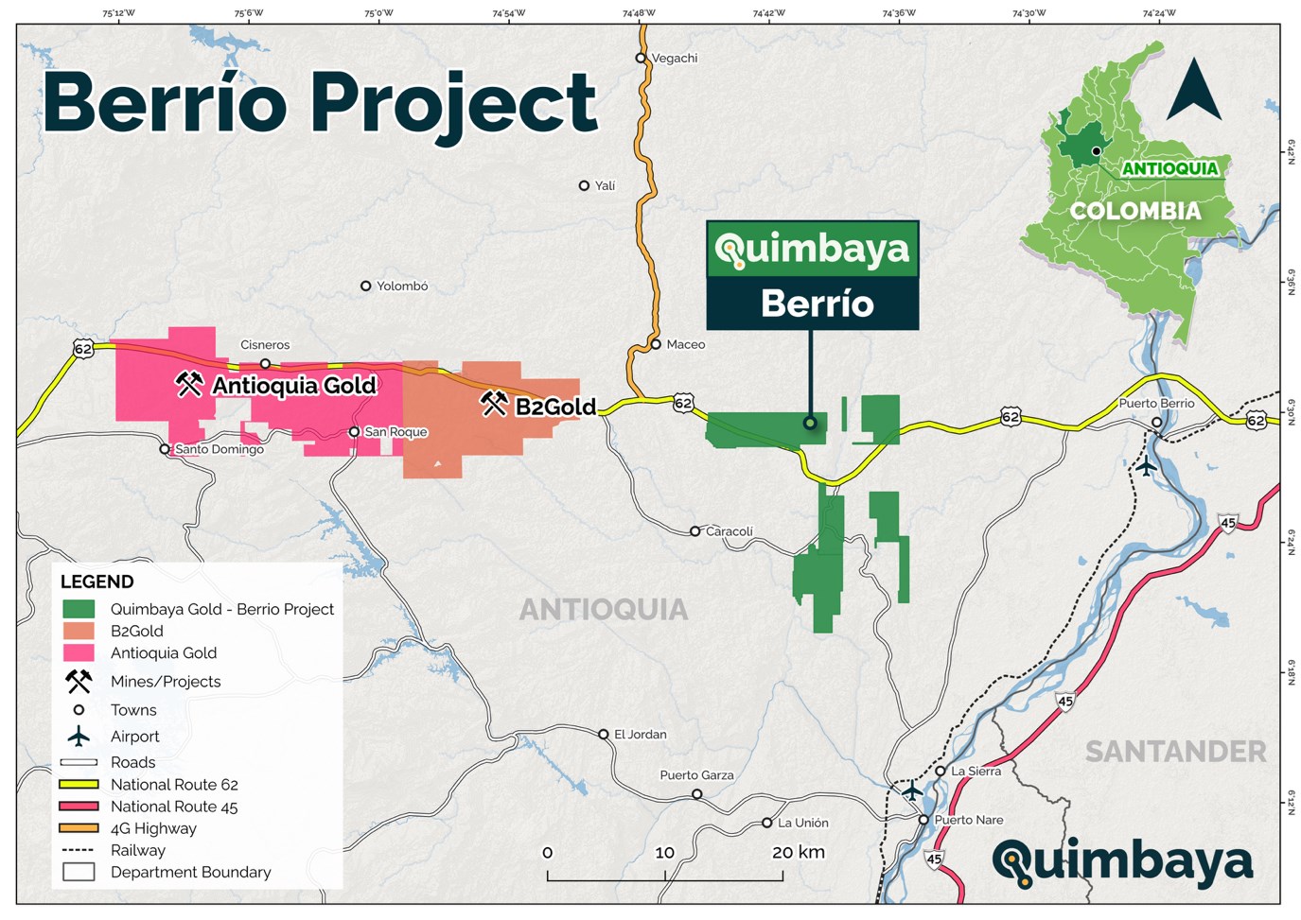The height and width of the screenshot is (920, 1301).
Task: Click the "Berrío Project" map title
Action: [x=320, y=104]
